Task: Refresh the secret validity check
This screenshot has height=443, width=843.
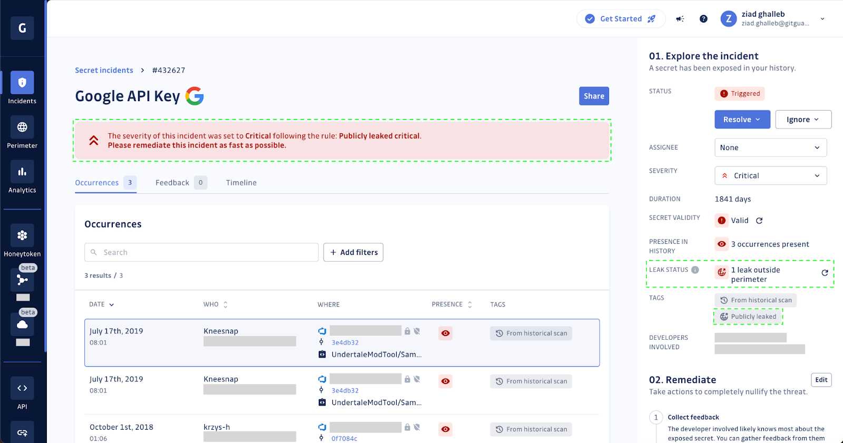Action: (x=759, y=221)
